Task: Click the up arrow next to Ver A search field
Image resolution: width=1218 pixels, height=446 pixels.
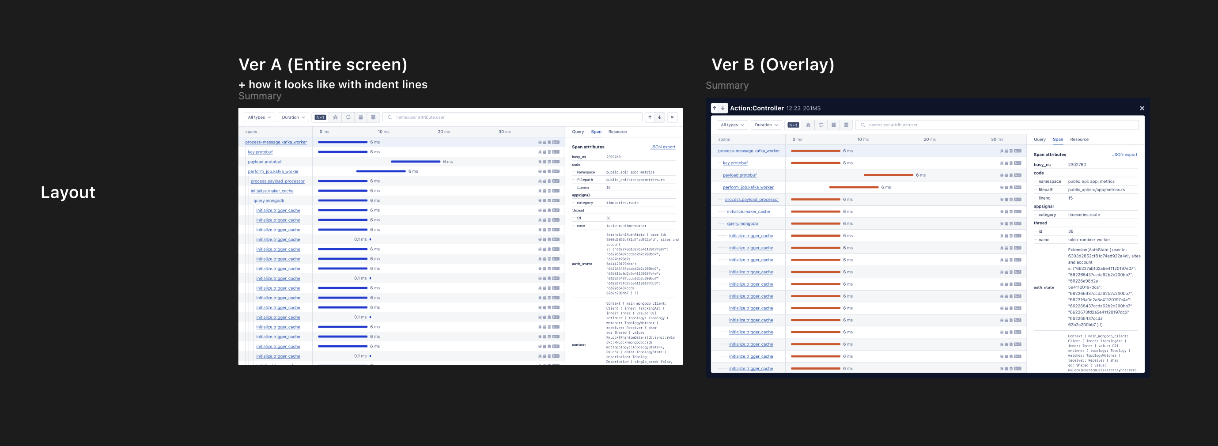Action: coord(650,117)
